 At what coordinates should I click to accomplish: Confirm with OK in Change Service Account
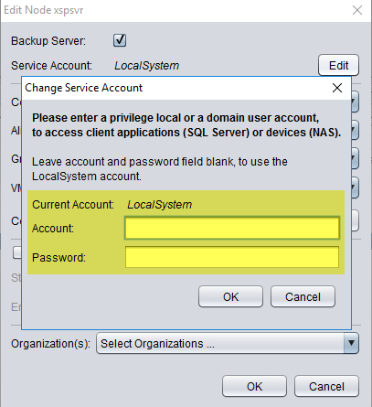click(x=230, y=296)
